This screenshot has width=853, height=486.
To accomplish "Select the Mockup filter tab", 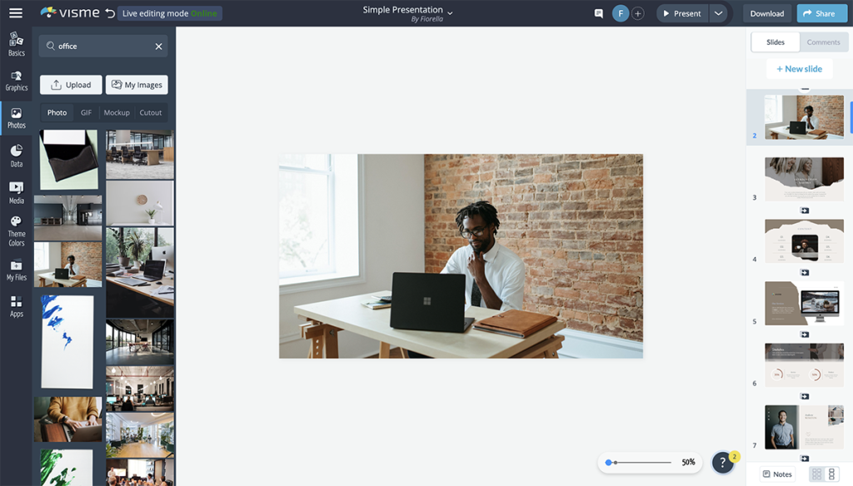I will click(x=116, y=112).
